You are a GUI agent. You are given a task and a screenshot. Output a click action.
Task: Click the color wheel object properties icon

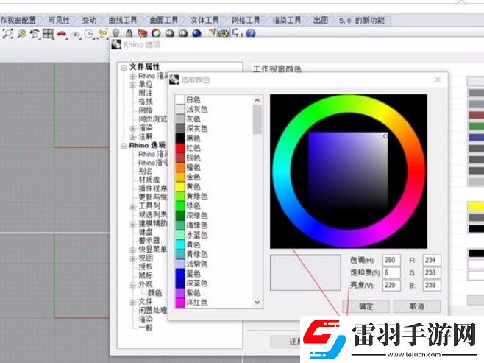[156, 32]
